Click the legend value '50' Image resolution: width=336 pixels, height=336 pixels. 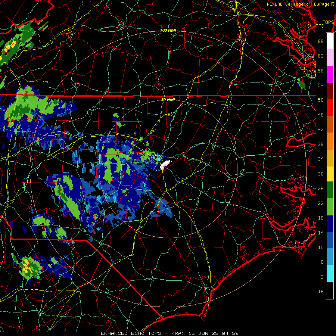click(321, 100)
